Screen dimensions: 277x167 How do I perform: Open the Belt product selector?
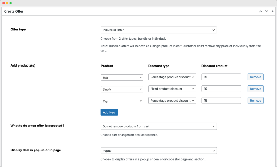click(x=122, y=78)
